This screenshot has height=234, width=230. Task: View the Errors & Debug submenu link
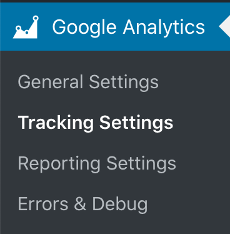[83, 204]
